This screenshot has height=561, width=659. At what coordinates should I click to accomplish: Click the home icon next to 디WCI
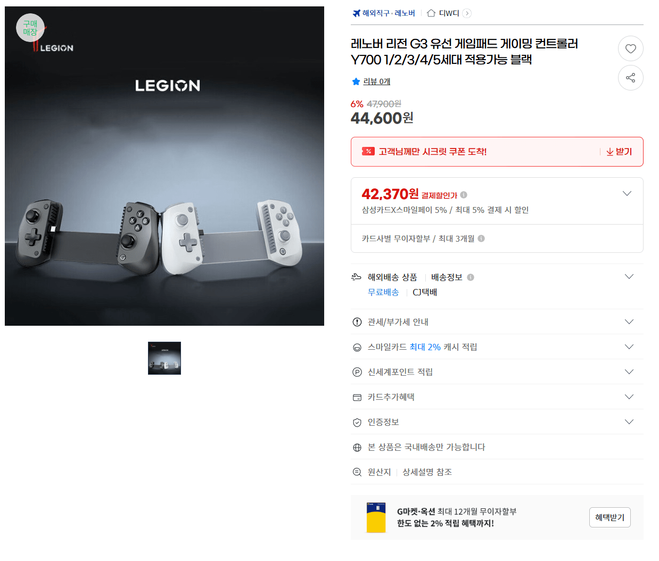click(431, 13)
